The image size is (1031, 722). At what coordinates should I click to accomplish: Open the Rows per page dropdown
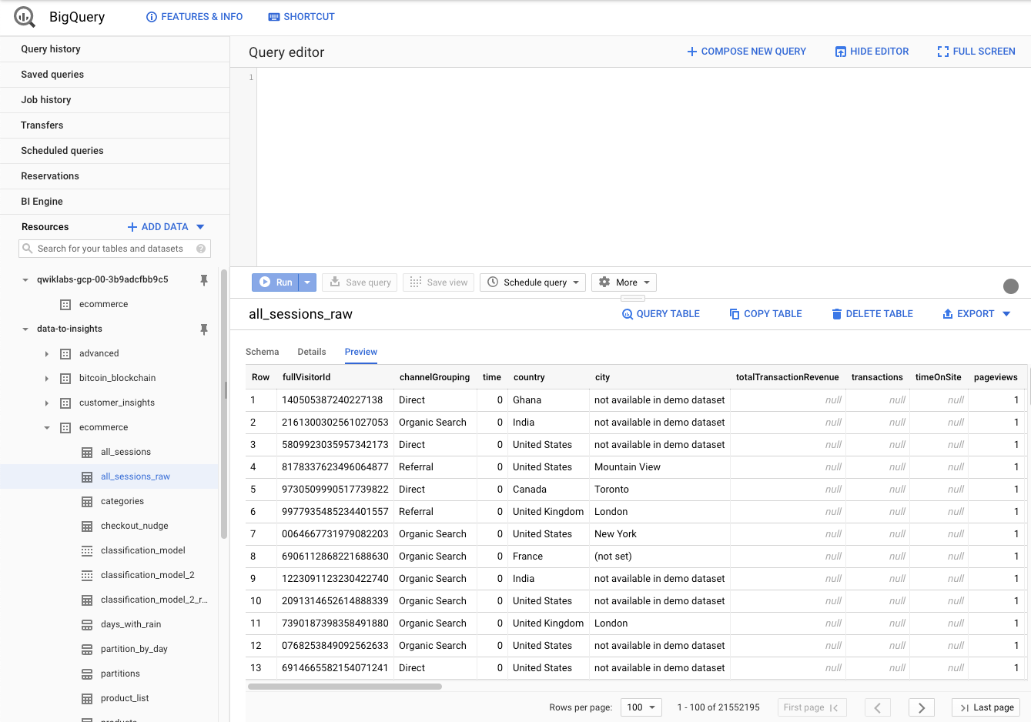point(641,707)
